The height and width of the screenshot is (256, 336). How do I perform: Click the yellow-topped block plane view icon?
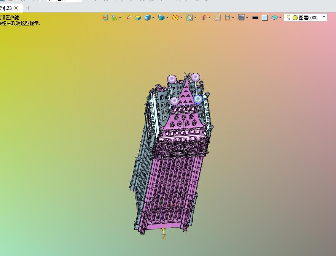point(138,17)
